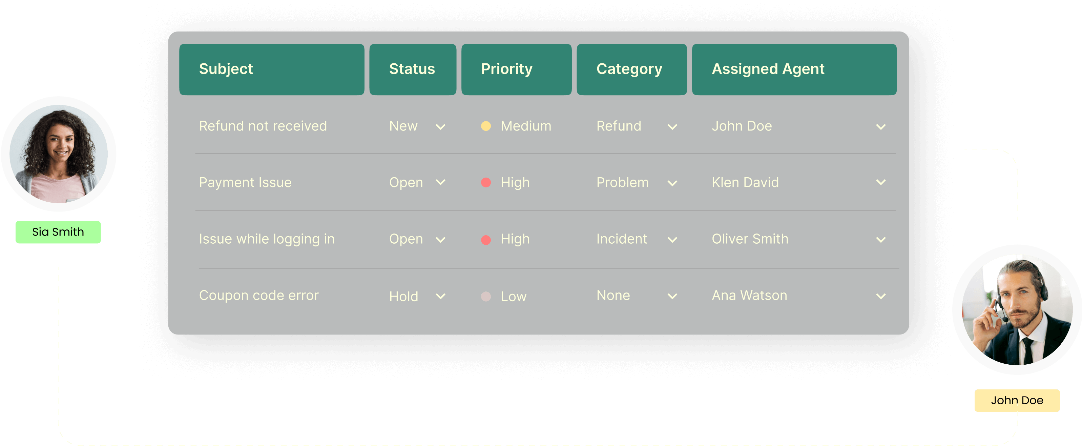Viewport: 1082px width, 446px height.
Task: Open John Doe assigned agent dropdown arrow
Action: tap(881, 126)
